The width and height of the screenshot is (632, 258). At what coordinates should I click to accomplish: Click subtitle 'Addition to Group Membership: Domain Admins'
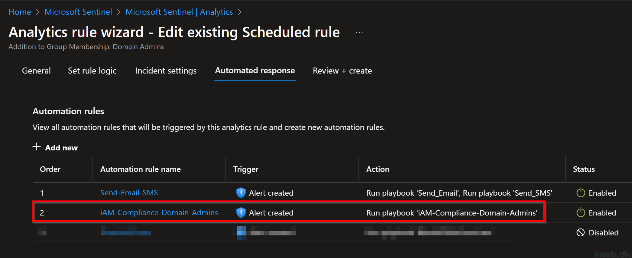pyautogui.click(x=86, y=47)
